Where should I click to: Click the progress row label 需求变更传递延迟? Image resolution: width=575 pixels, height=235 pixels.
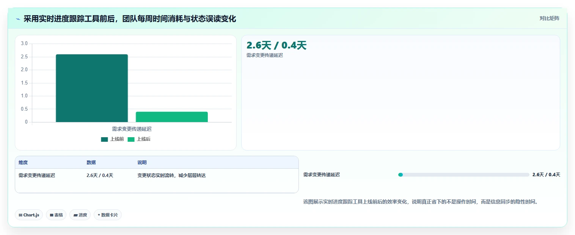(x=322, y=175)
